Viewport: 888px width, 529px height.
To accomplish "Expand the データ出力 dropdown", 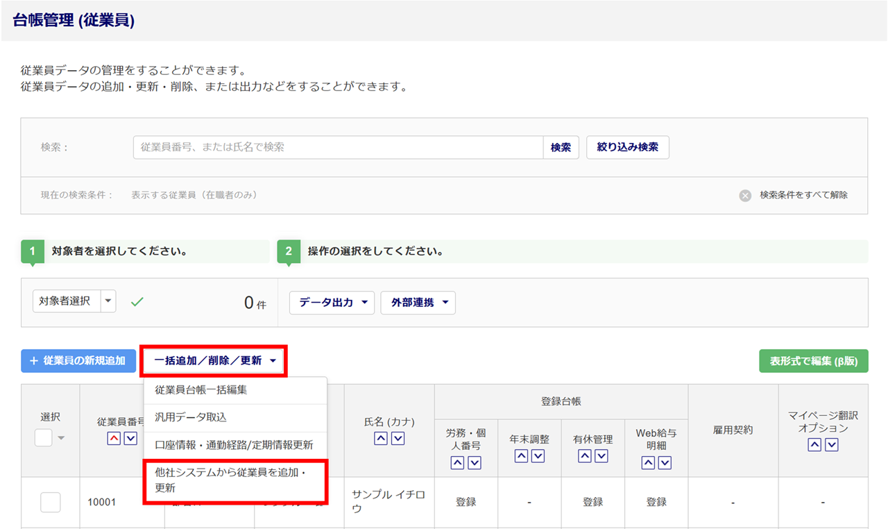I will coord(332,303).
